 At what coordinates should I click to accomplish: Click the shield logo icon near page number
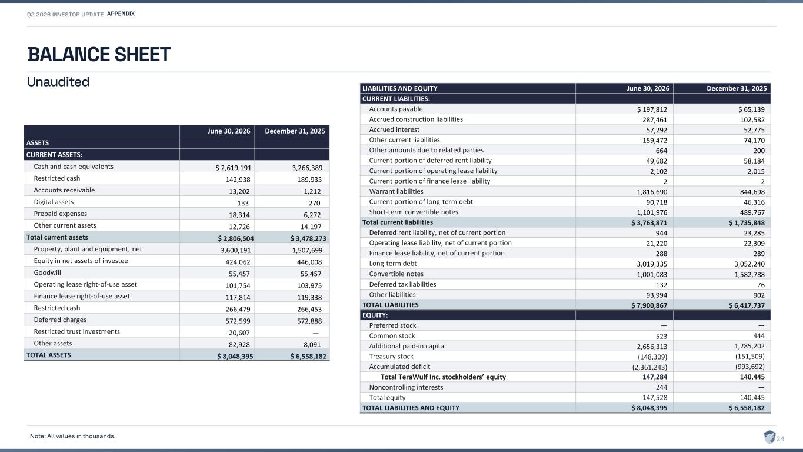coord(769,437)
